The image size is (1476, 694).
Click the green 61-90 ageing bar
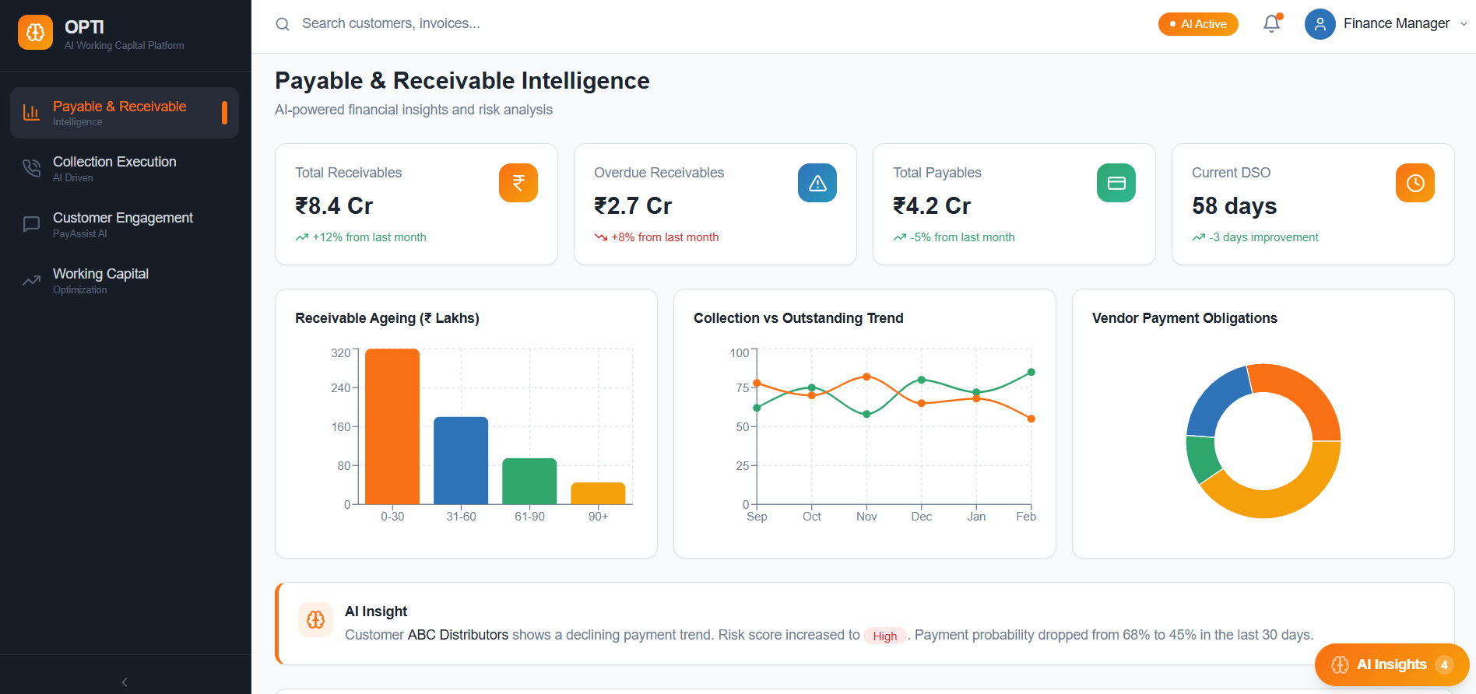coord(529,482)
